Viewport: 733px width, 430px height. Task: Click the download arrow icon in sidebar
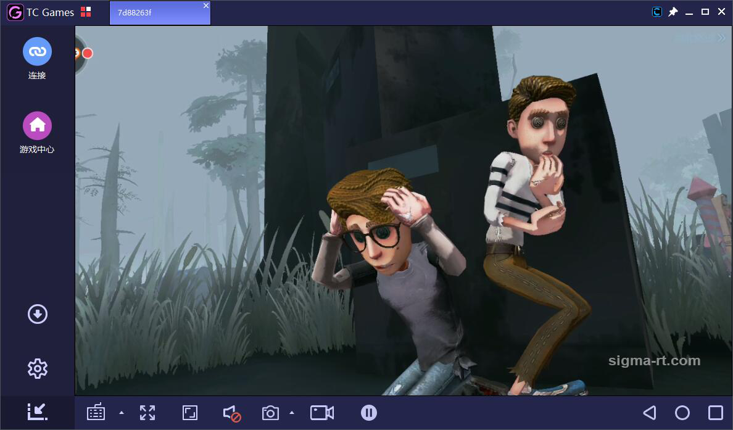[38, 314]
